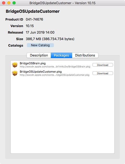Select the Packages tab
125x164 pixels.
[x=61, y=55]
